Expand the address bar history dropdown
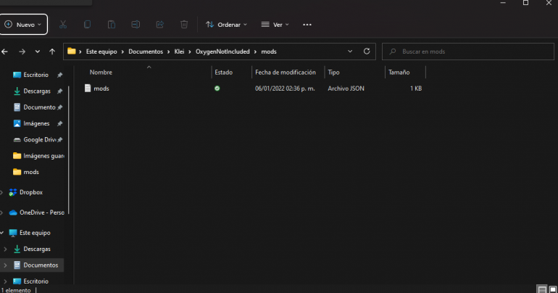Screen dimensions: 558x293 (x=350, y=51)
